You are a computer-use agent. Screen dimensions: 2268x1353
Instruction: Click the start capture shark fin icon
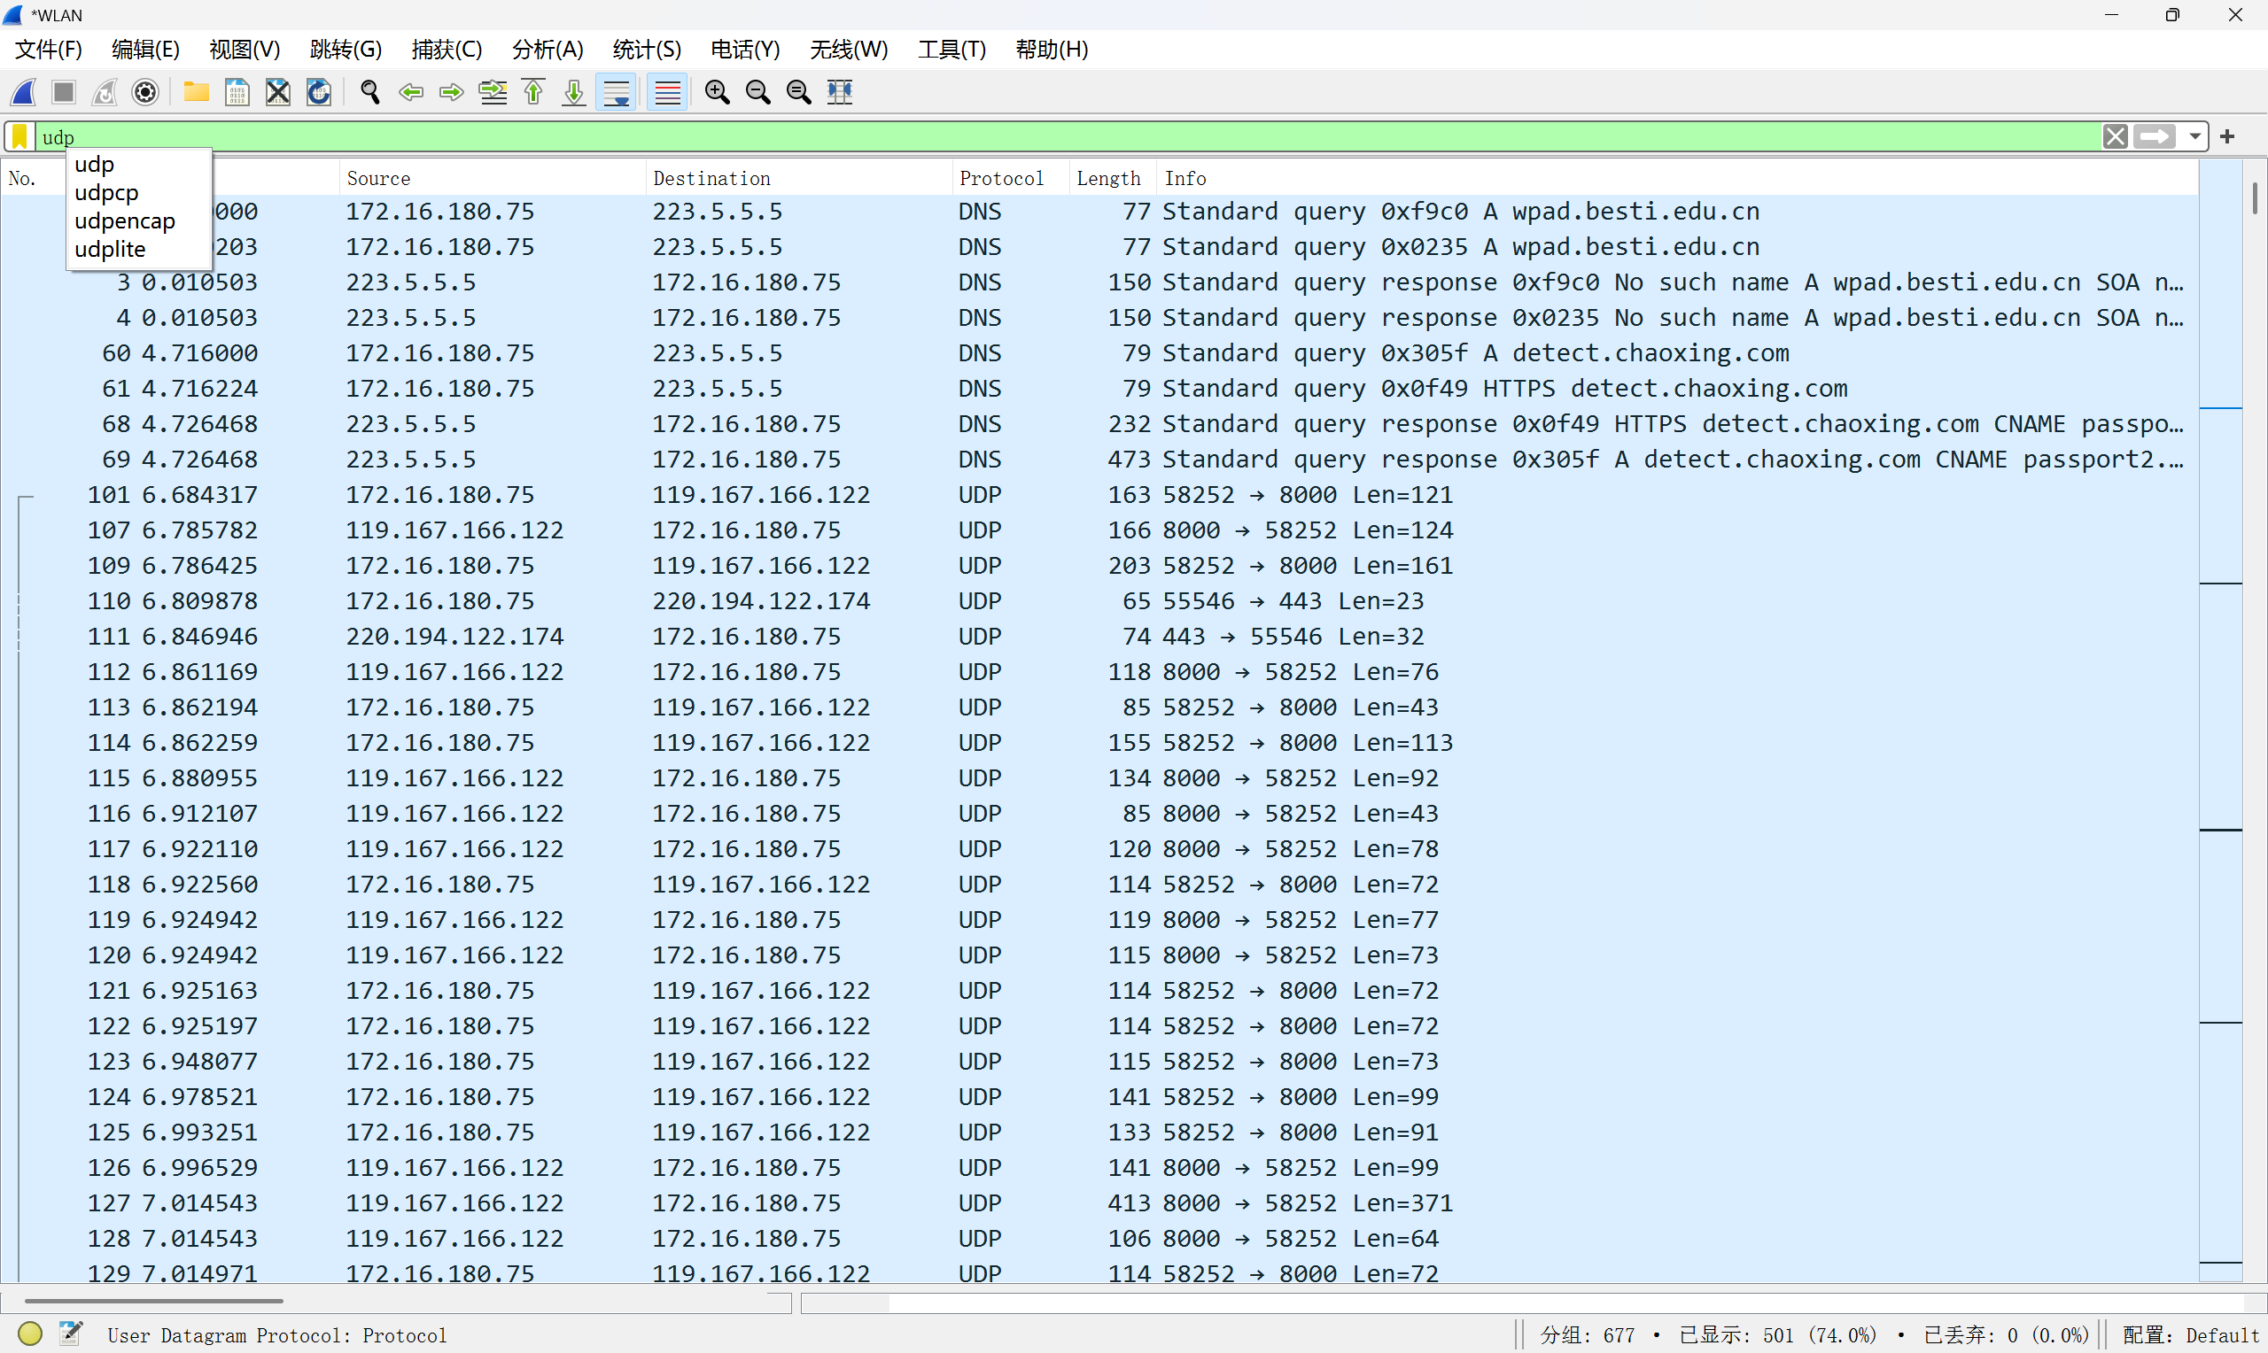pos(24,92)
